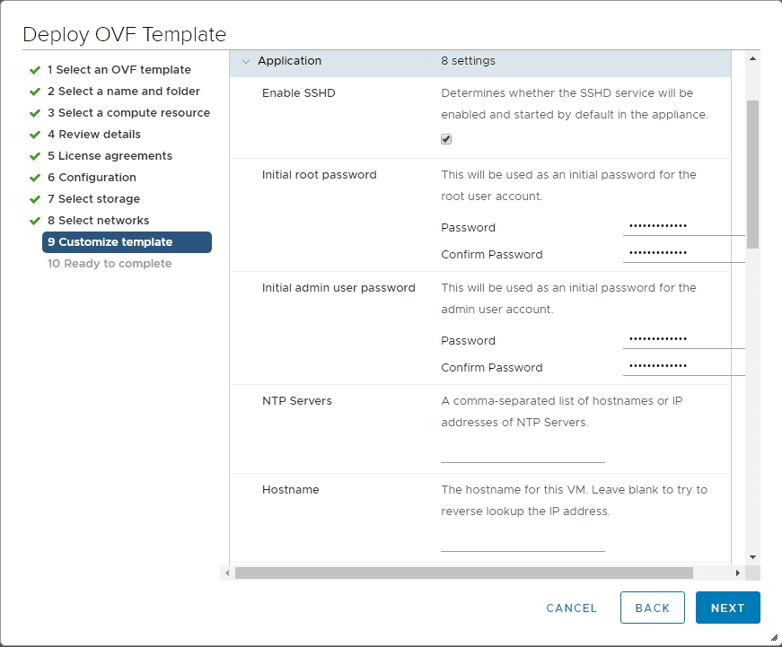Collapse the Application settings section
The width and height of the screenshot is (782, 647).
tap(246, 61)
